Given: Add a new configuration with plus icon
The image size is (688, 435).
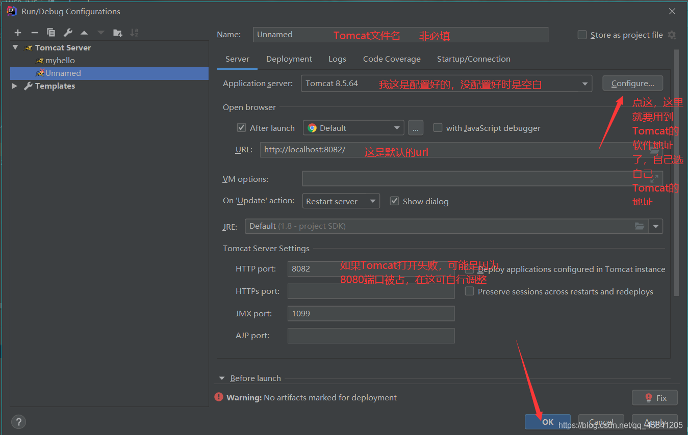Looking at the screenshot, I should [18, 33].
